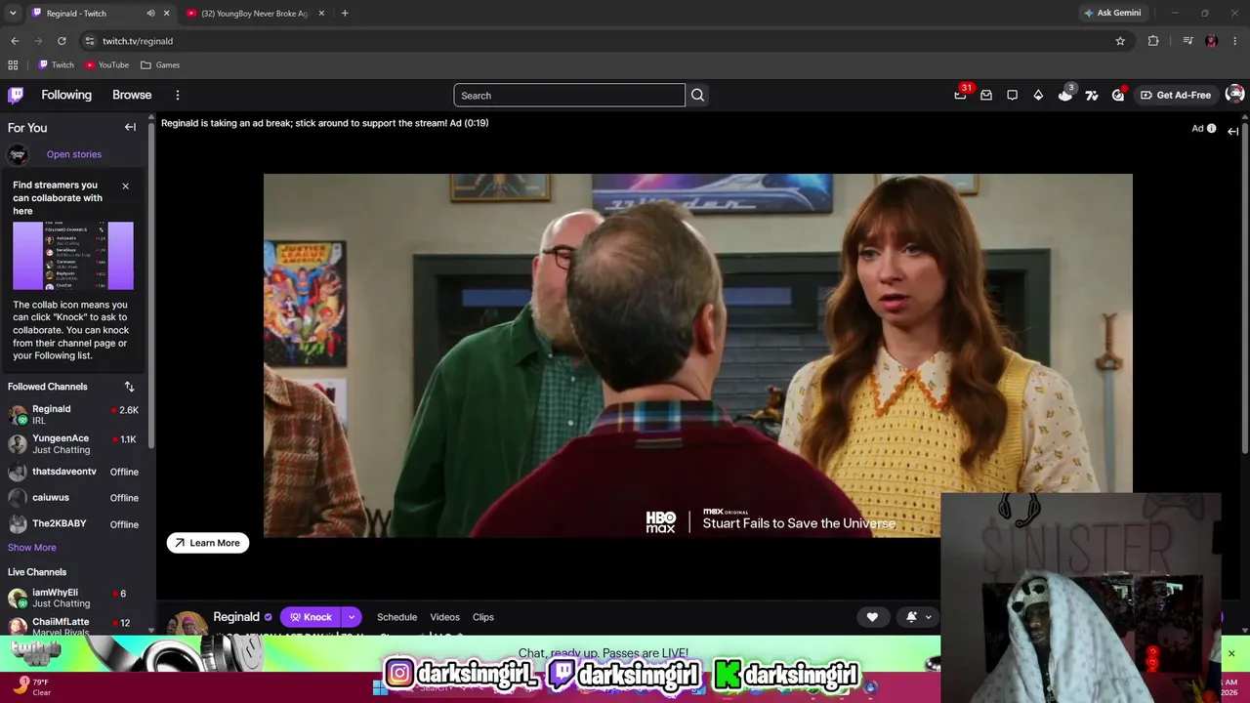The height and width of the screenshot is (703, 1250).
Task: Open the Twitch user avatar menu
Action: tap(1234, 95)
